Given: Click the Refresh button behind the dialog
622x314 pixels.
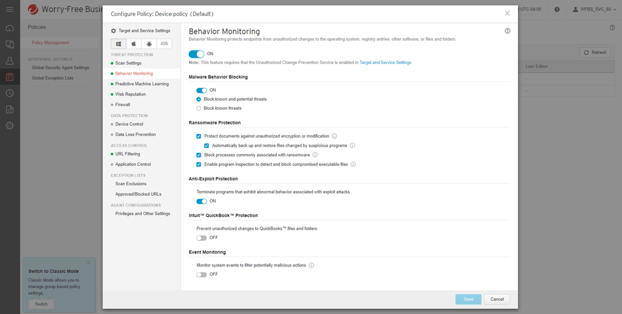Looking at the screenshot, I should (x=595, y=52).
